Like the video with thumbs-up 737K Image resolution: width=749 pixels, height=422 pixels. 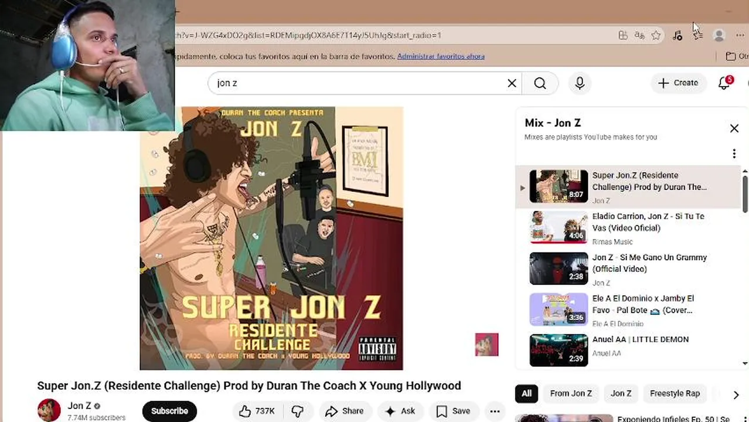(257, 411)
